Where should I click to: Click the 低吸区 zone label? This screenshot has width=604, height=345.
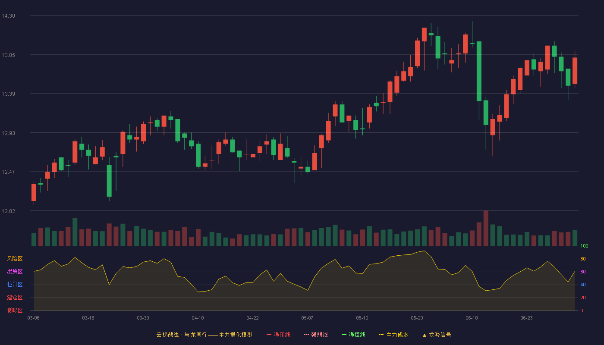(x=15, y=310)
